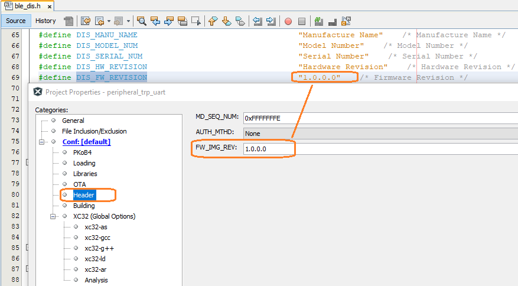Image resolution: width=518 pixels, height=286 pixels.
Task: Click Find Next Occurrence icon
Action: point(169,21)
